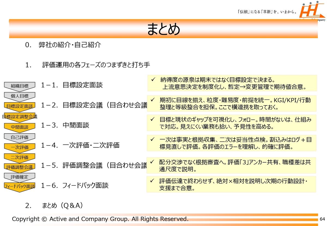
Task: Click the gray 自己評価 flow chevron
Action: coord(20,137)
